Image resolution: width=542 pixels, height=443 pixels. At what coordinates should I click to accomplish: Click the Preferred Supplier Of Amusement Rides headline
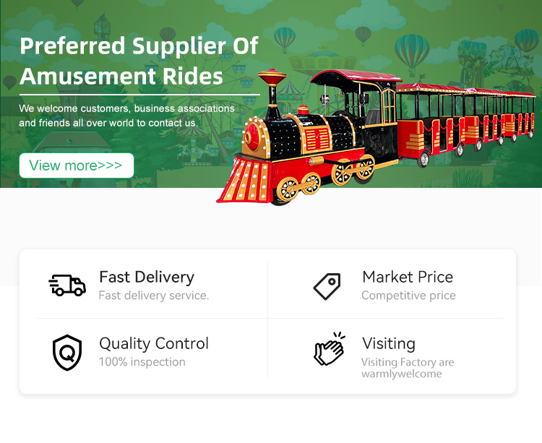click(x=139, y=61)
